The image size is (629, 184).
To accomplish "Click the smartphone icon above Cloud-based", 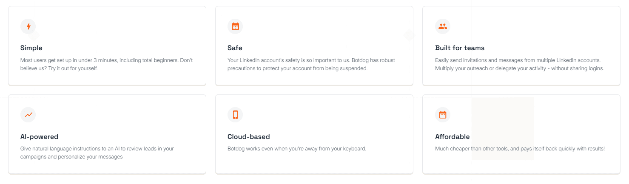I will pyautogui.click(x=235, y=115).
